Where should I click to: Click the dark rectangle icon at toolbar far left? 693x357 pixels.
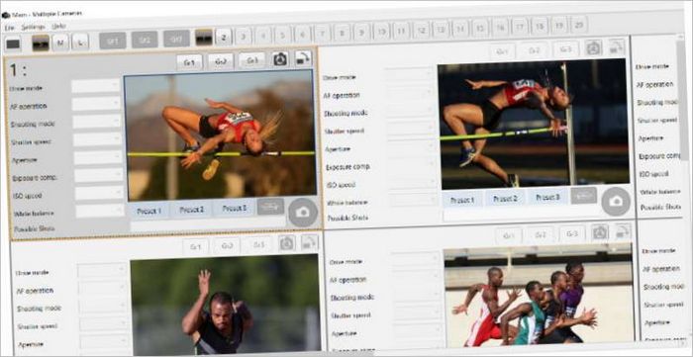pos(13,44)
